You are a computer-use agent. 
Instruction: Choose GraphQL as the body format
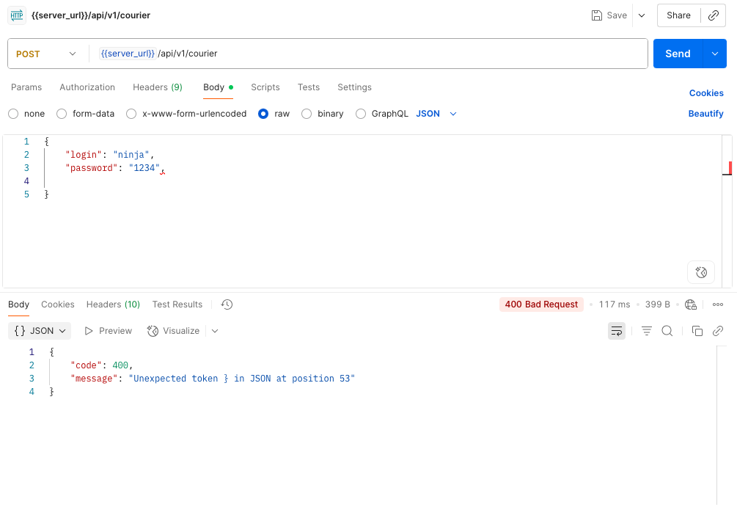point(360,113)
